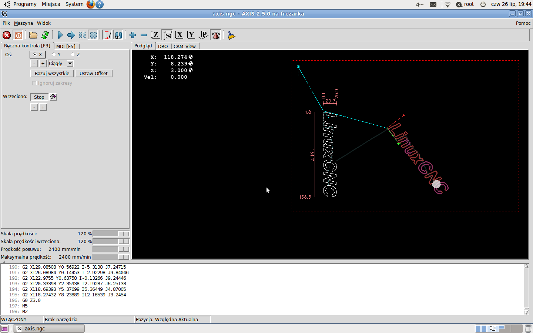Clear the live plot with the brush icon

tap(231, 35)
